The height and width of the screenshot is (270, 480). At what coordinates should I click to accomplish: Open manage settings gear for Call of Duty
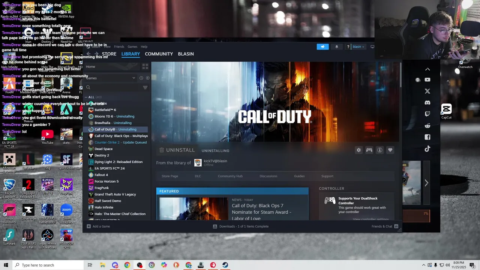[358, 150]
